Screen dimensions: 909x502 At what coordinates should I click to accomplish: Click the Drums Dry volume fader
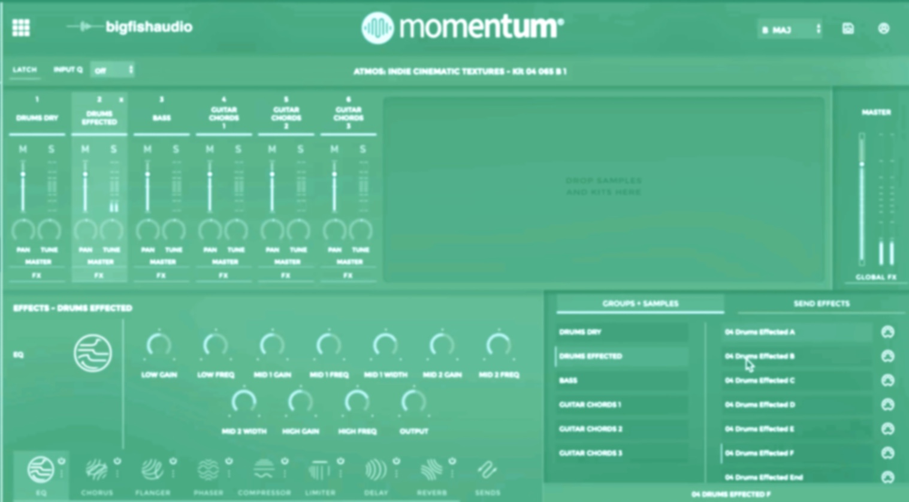(23, 186)
